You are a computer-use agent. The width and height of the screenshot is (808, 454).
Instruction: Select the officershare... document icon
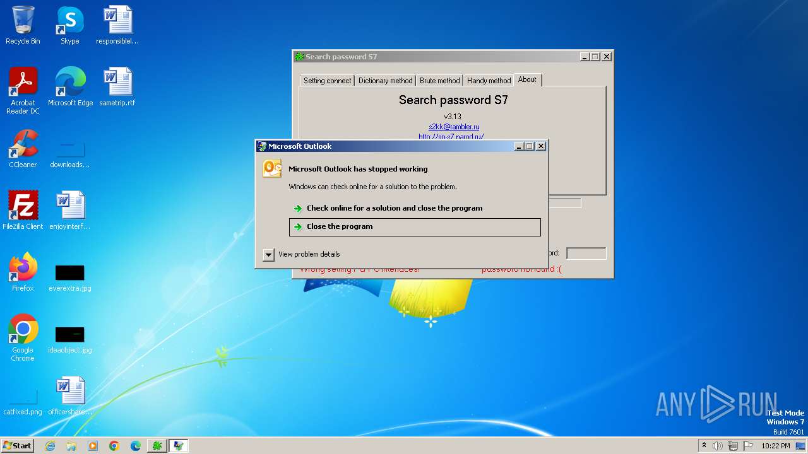tap(70, 396)
